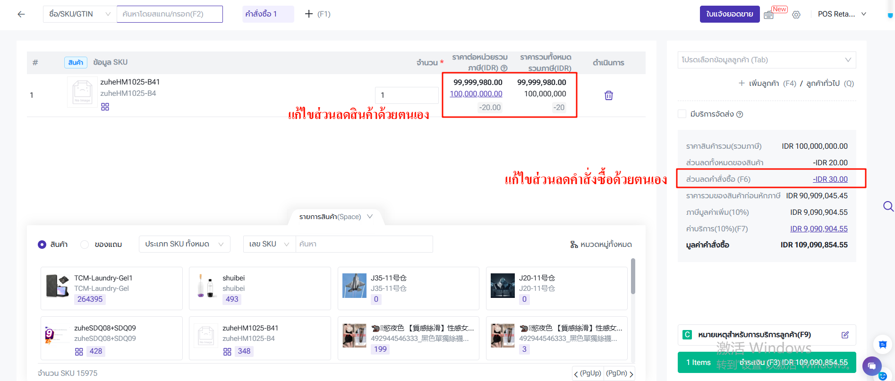
Task: Select ลูกค้าทั่วไป (Q) general customer
Action: [x=830, y=84]
